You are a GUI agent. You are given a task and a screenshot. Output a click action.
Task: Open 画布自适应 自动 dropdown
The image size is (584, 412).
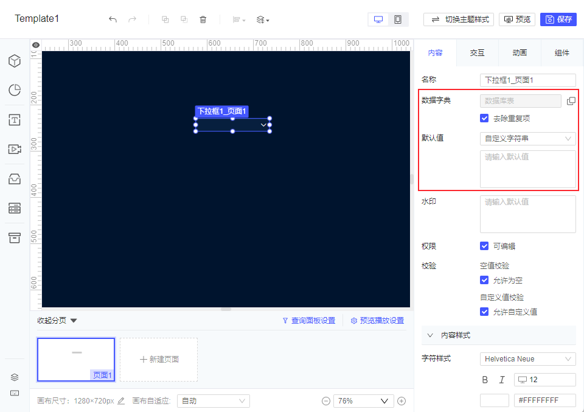point(214,401)
